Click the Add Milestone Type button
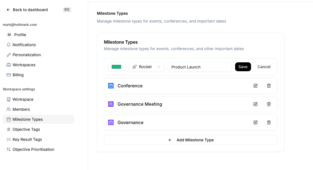The height and width of the screenshot is (170, 313). (x=191, y=140)
